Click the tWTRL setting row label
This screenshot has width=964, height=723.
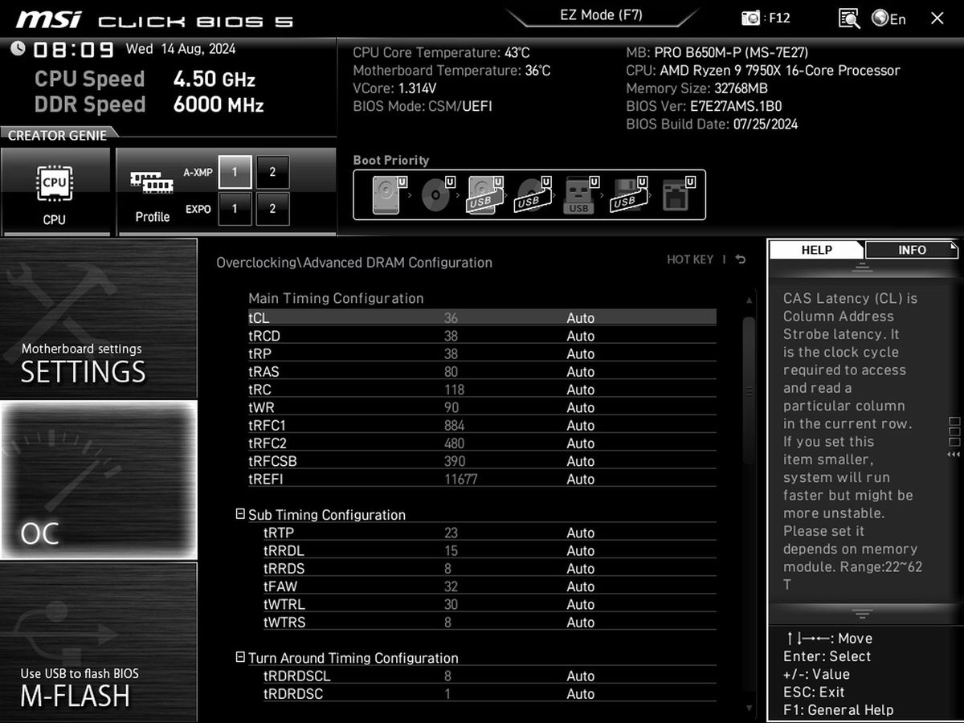click(x=284, y=604)
